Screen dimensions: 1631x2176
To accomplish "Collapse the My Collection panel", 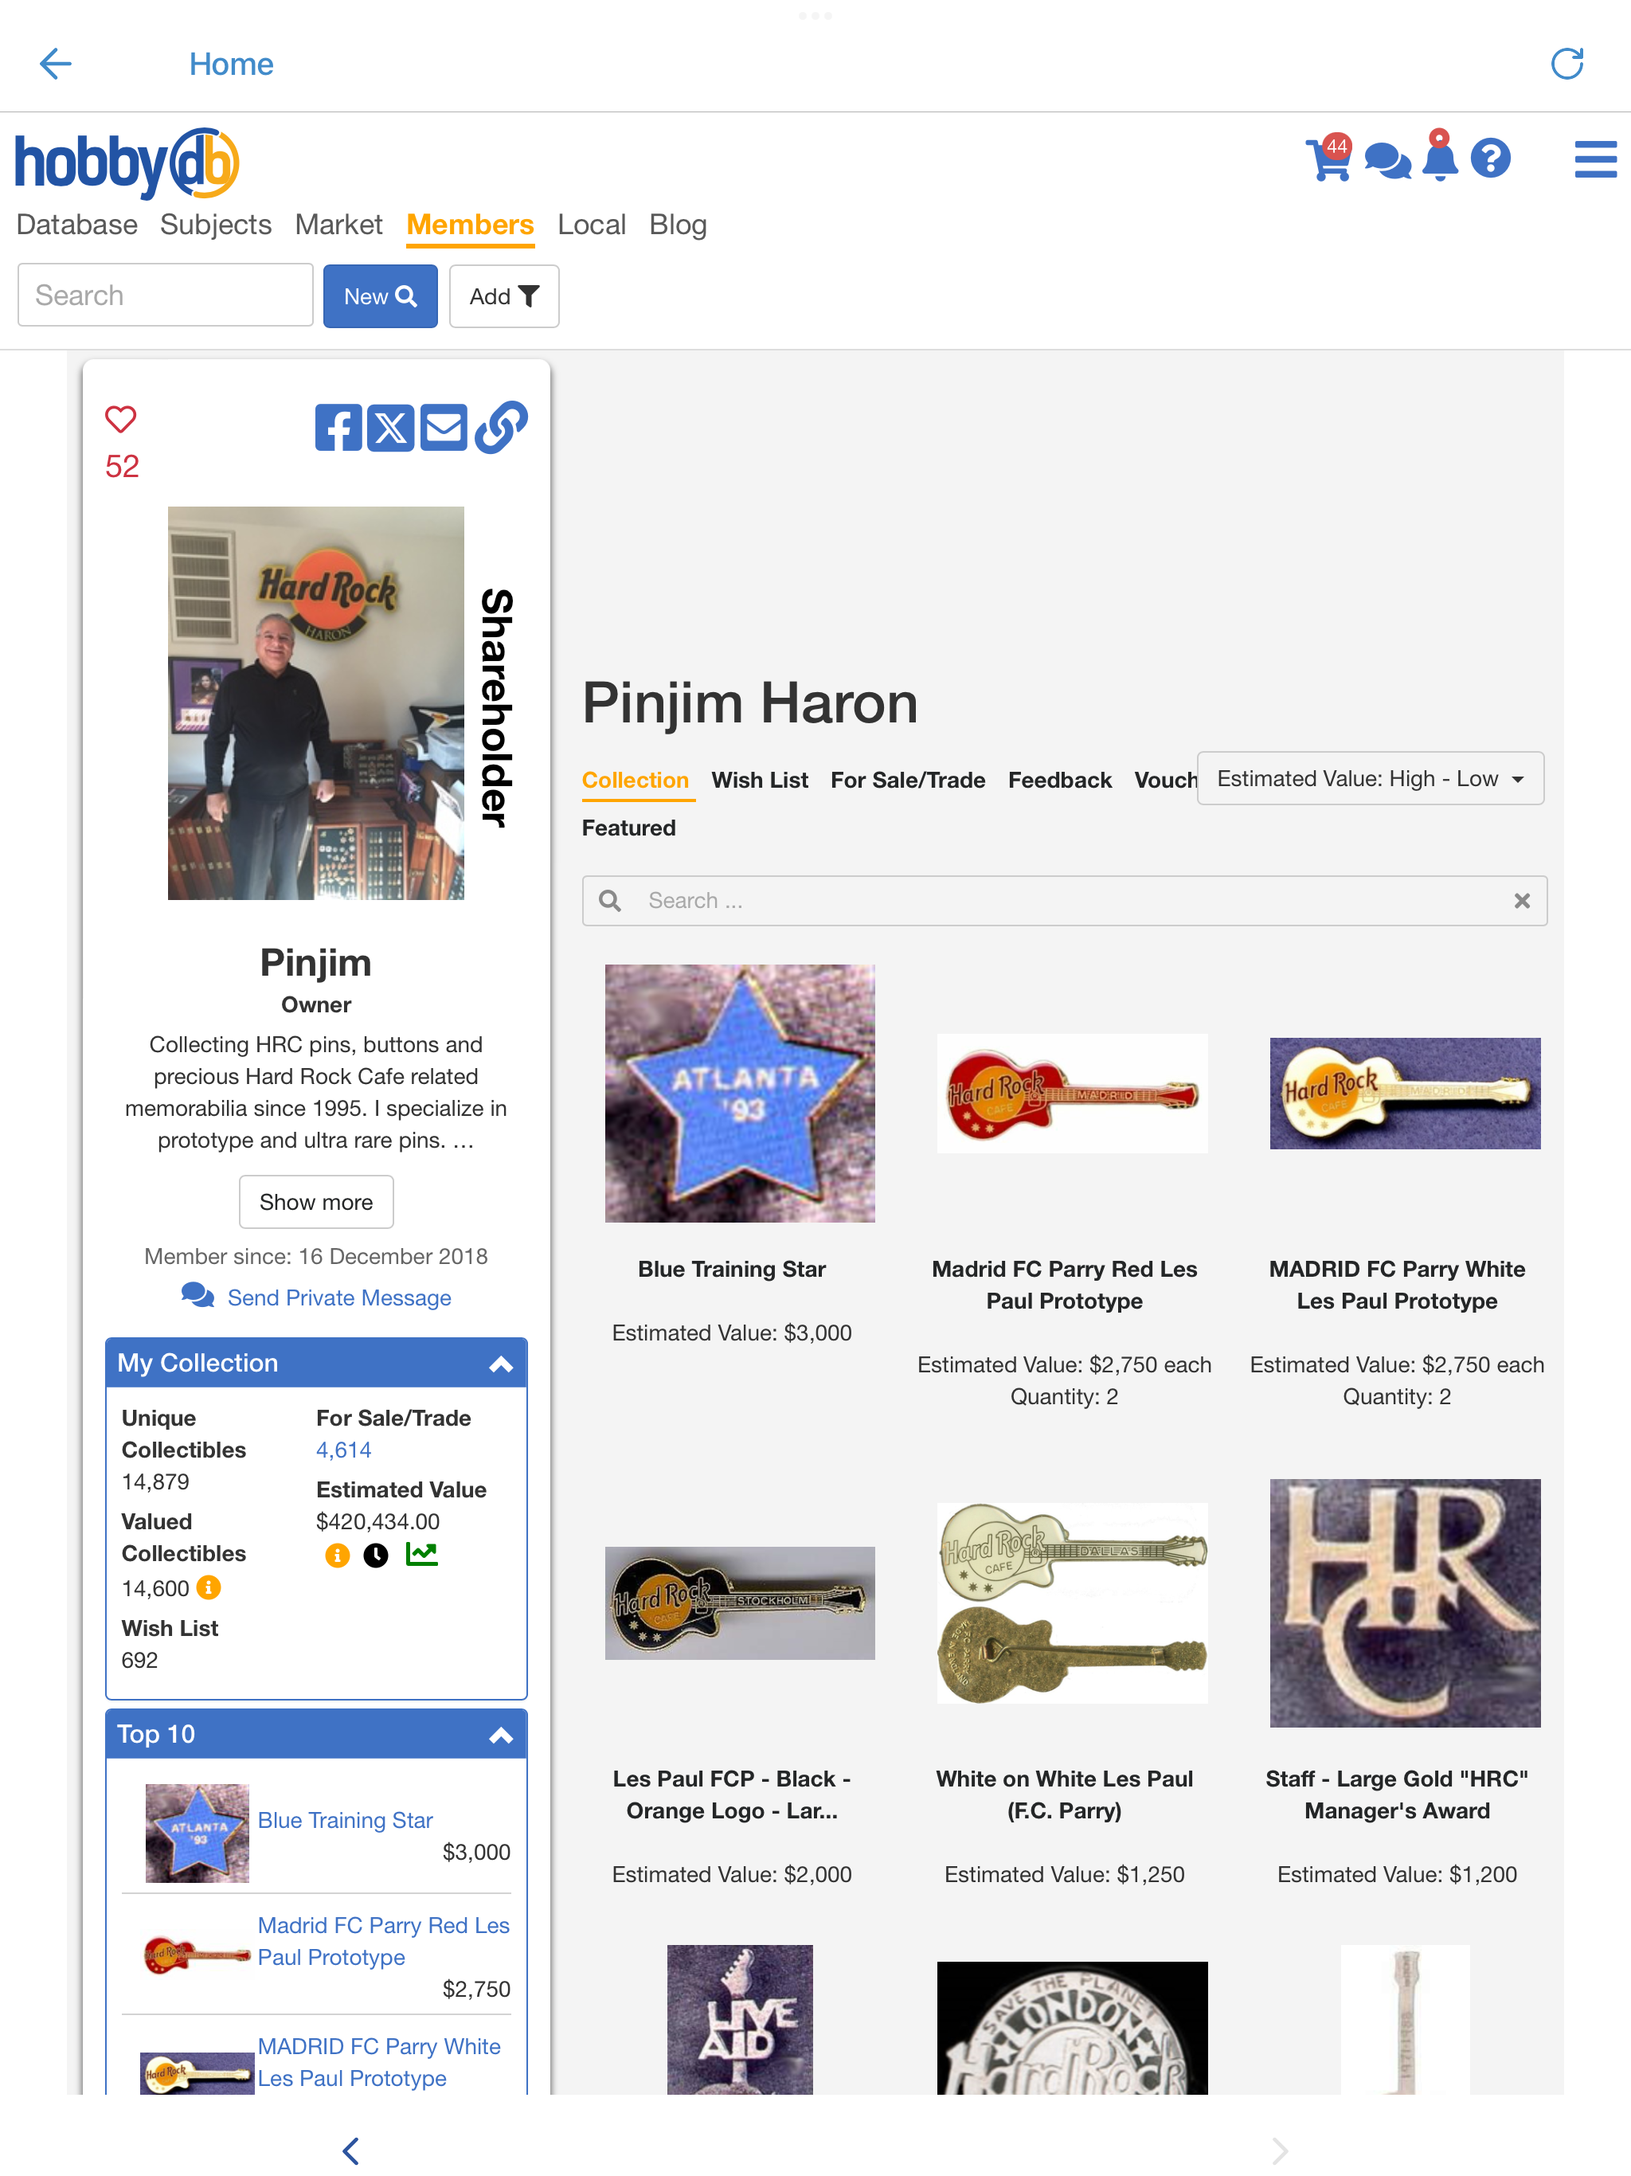I will [501, 1364].
